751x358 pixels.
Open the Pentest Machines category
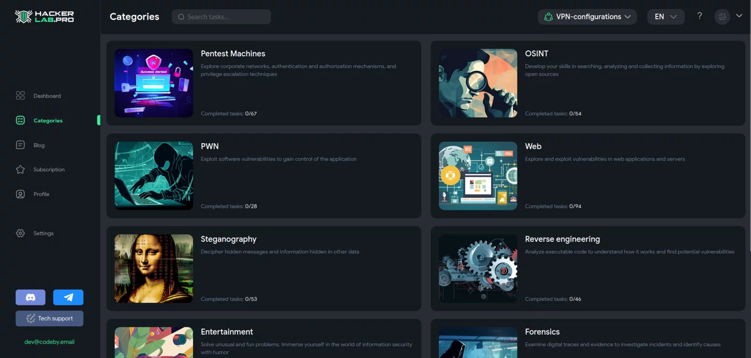[233, 54]
